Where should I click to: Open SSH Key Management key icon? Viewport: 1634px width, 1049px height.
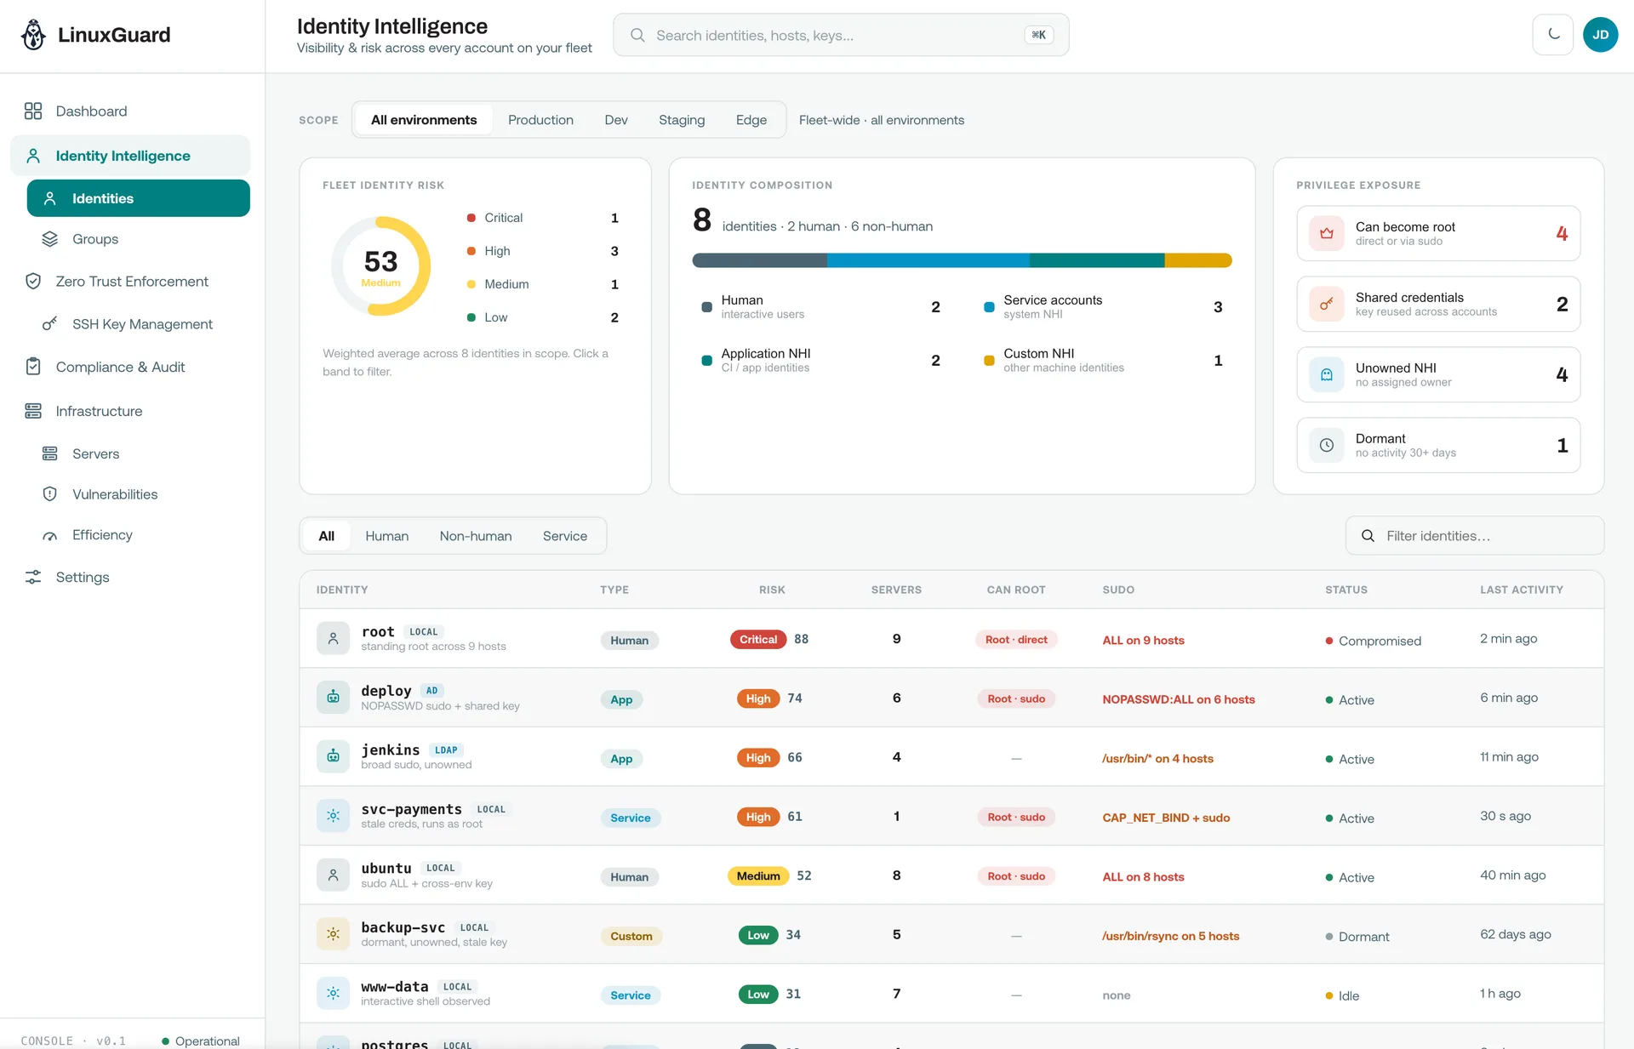(x=50, y=324)
